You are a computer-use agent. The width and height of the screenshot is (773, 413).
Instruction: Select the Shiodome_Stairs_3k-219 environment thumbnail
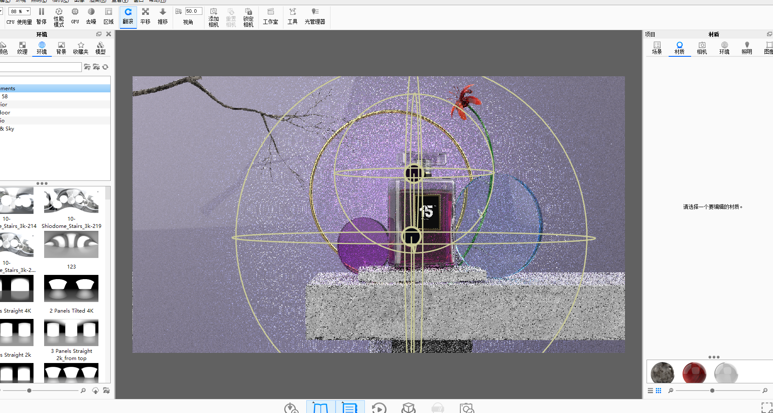pos(71,208)
